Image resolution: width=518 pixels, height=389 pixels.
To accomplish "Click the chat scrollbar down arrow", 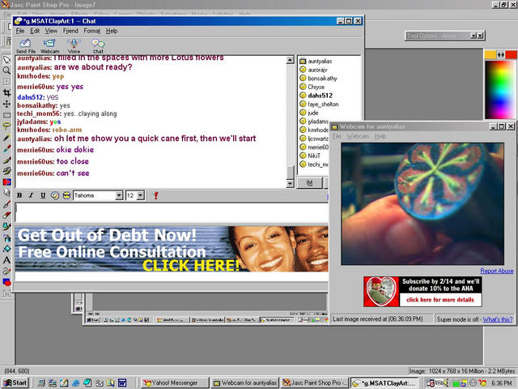I will [x=290, y=184].
